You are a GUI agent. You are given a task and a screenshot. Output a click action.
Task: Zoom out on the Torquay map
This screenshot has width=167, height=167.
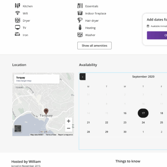[x=69, y=128]
